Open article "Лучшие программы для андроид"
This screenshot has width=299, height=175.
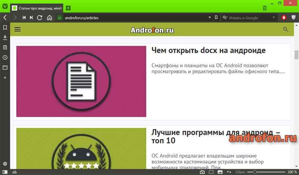coord(216,136)
